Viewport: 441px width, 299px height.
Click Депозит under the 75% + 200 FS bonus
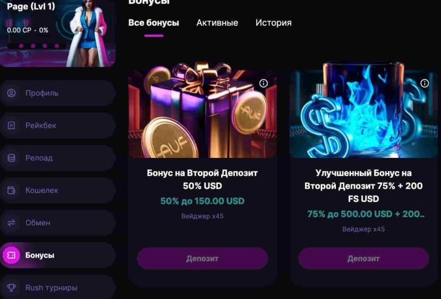click(364, 258)
